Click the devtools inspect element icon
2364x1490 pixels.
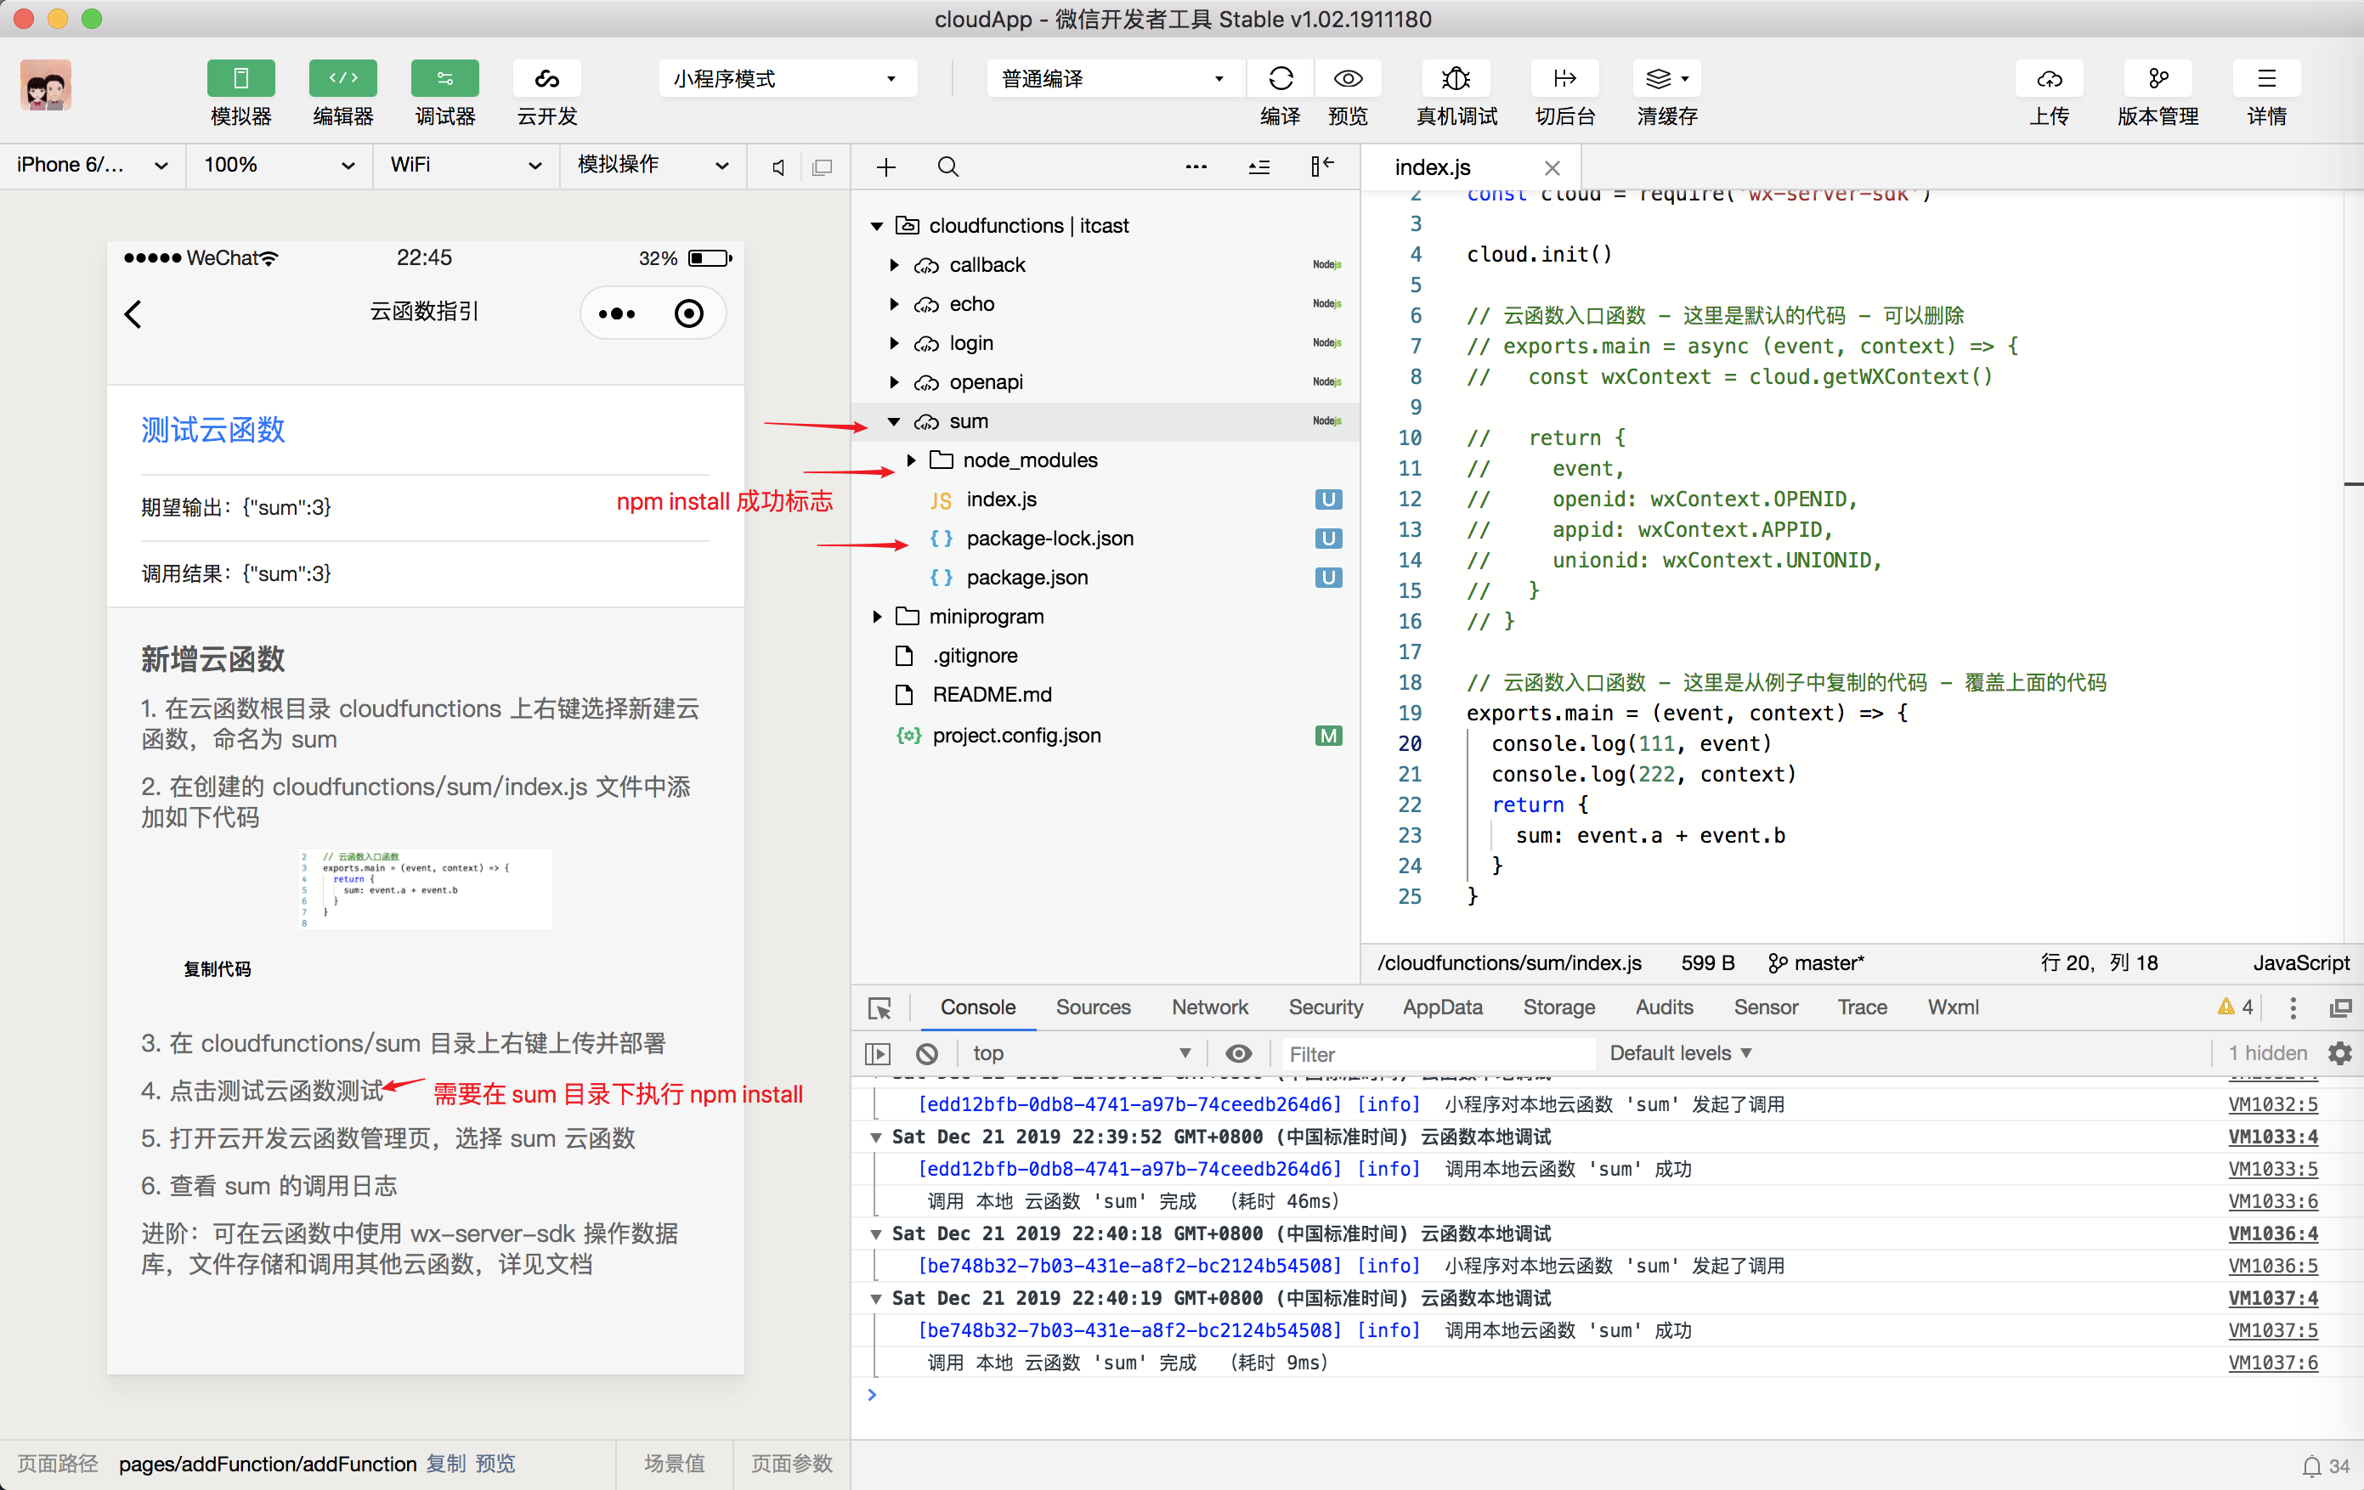click(x=879, y=1008)
